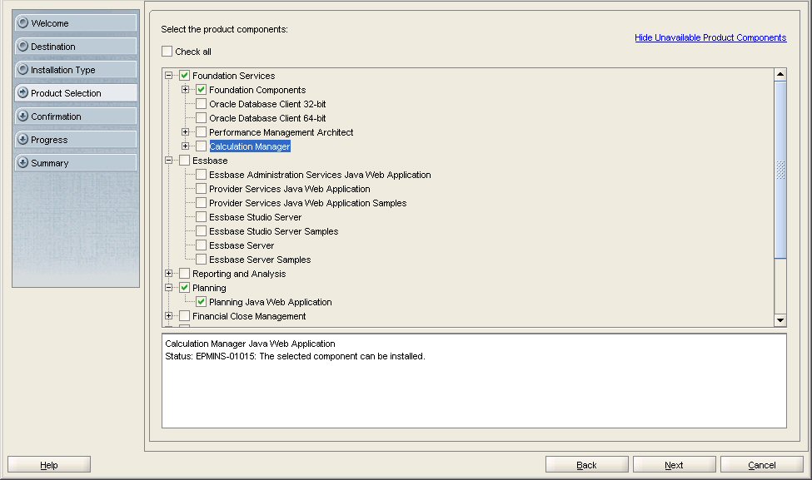Select the Product Selection step

[x=76, y=92]
